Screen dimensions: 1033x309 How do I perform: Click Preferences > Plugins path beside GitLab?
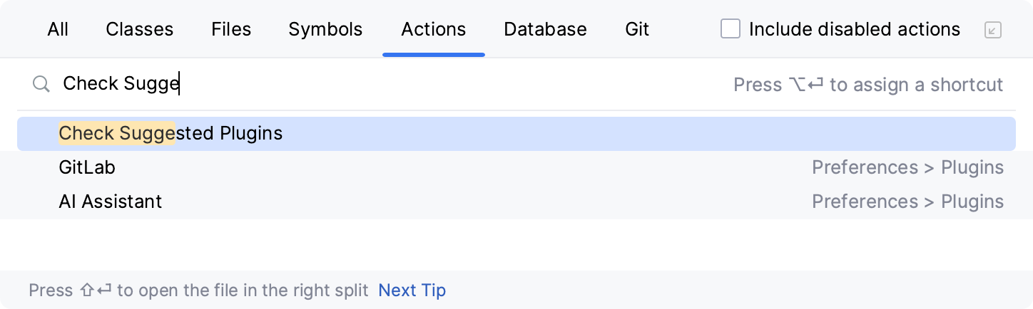[x=907, y=167]
